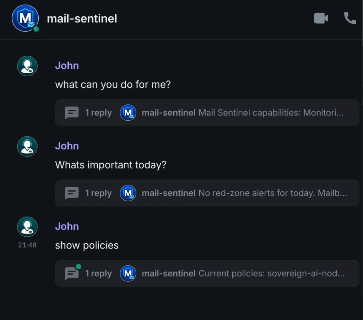Click mail-sentinel avatar in the capabilities reply
Viewport: 363px width, 320px height.
[x=128, y=113]
